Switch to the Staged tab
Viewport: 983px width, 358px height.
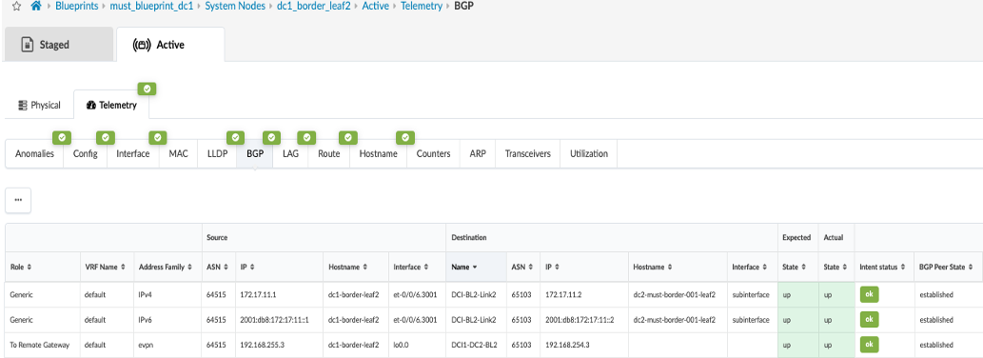(58, 45)
